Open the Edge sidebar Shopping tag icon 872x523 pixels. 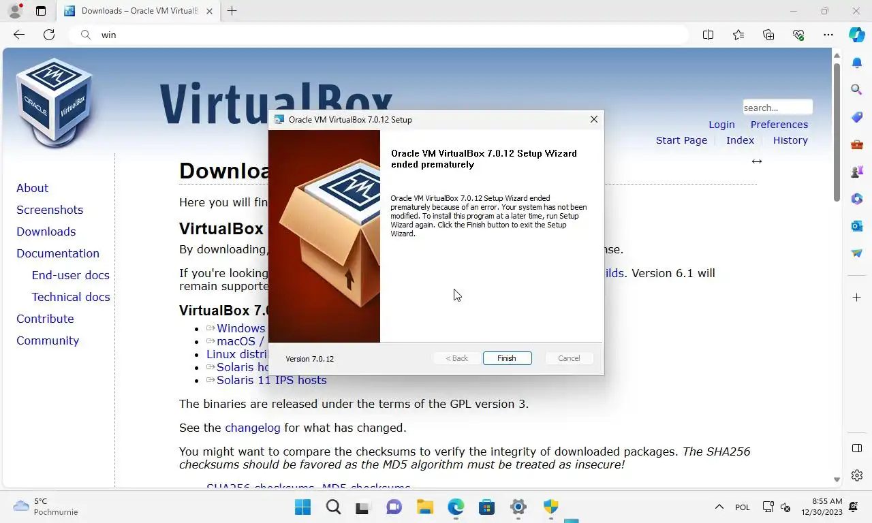click(x=857, y=117)
